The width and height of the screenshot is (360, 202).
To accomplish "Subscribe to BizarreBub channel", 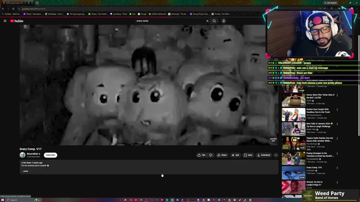I will click(51, 155).
